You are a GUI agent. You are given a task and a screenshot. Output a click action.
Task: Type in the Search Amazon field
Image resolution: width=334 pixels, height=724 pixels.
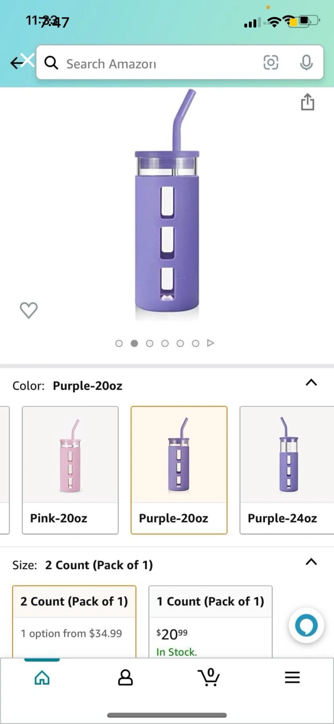pyautogui.click(x=155, y=63)
